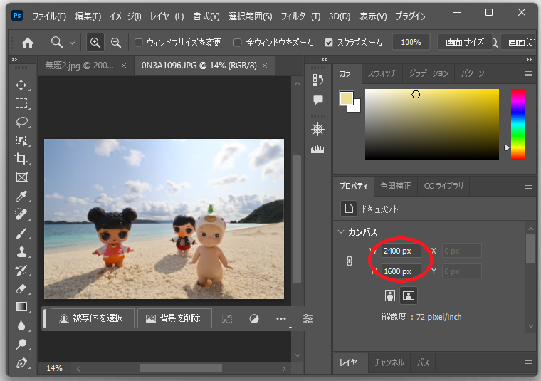Collapse the カンバス section
Viewport: 541px width, 381px height.
(x=341, y=232)
